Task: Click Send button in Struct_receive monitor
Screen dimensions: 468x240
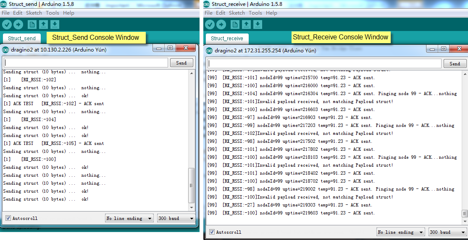Action: pos(455,64)
